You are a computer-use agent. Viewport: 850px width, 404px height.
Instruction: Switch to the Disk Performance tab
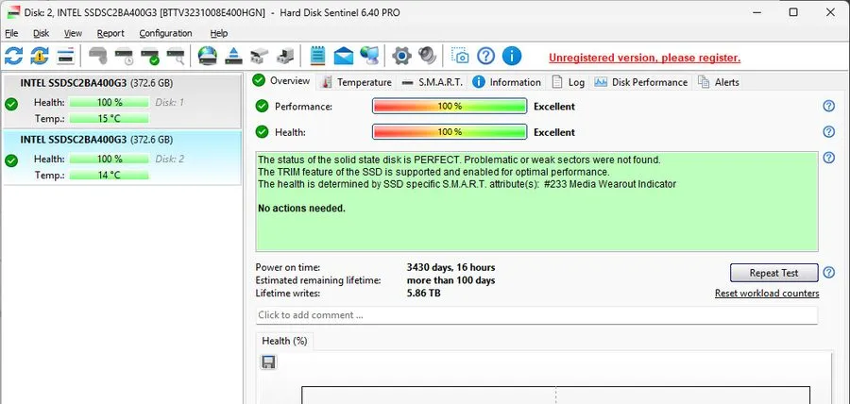click(x=641, y=82)
